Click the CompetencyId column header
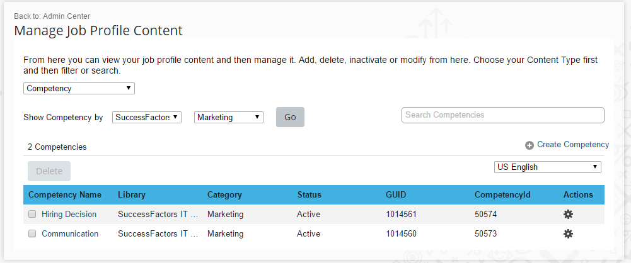Image resolution: width=631 pixels, height=263 pixels. coord(502,195)
